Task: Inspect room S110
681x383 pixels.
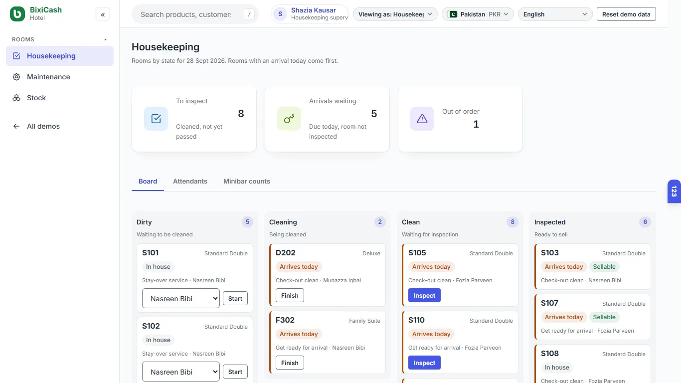Action: pos(424,363)
